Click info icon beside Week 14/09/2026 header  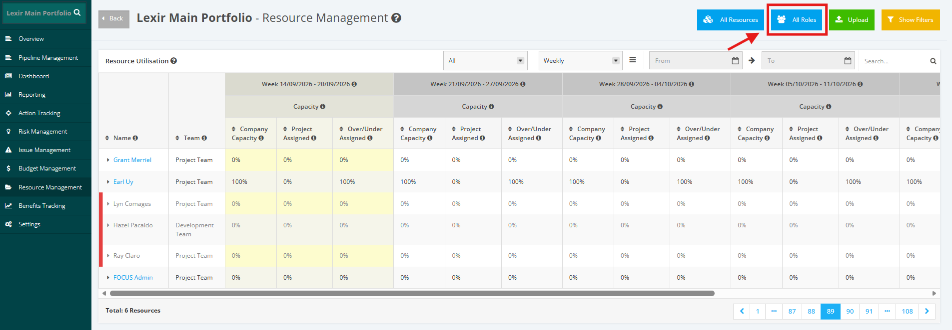click(x=354, y=84)
